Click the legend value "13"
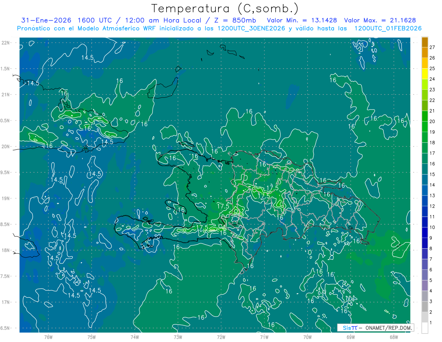The width and height of the screenshot is (442, 342). click(x=432, y=196)
